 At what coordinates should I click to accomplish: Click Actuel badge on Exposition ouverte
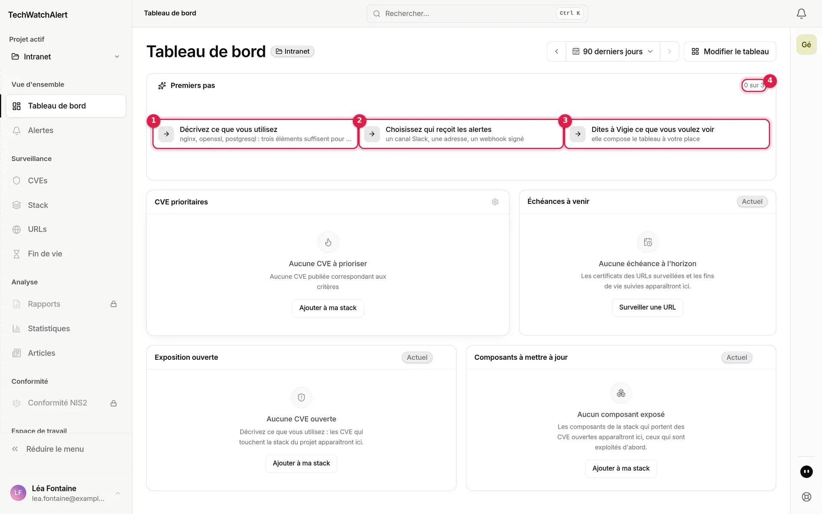click(x=417, y=358)
